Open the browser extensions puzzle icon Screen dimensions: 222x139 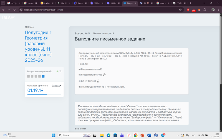coord(205,9)
